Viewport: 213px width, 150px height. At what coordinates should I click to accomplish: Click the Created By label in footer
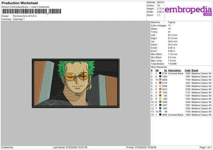click(7, 147)
